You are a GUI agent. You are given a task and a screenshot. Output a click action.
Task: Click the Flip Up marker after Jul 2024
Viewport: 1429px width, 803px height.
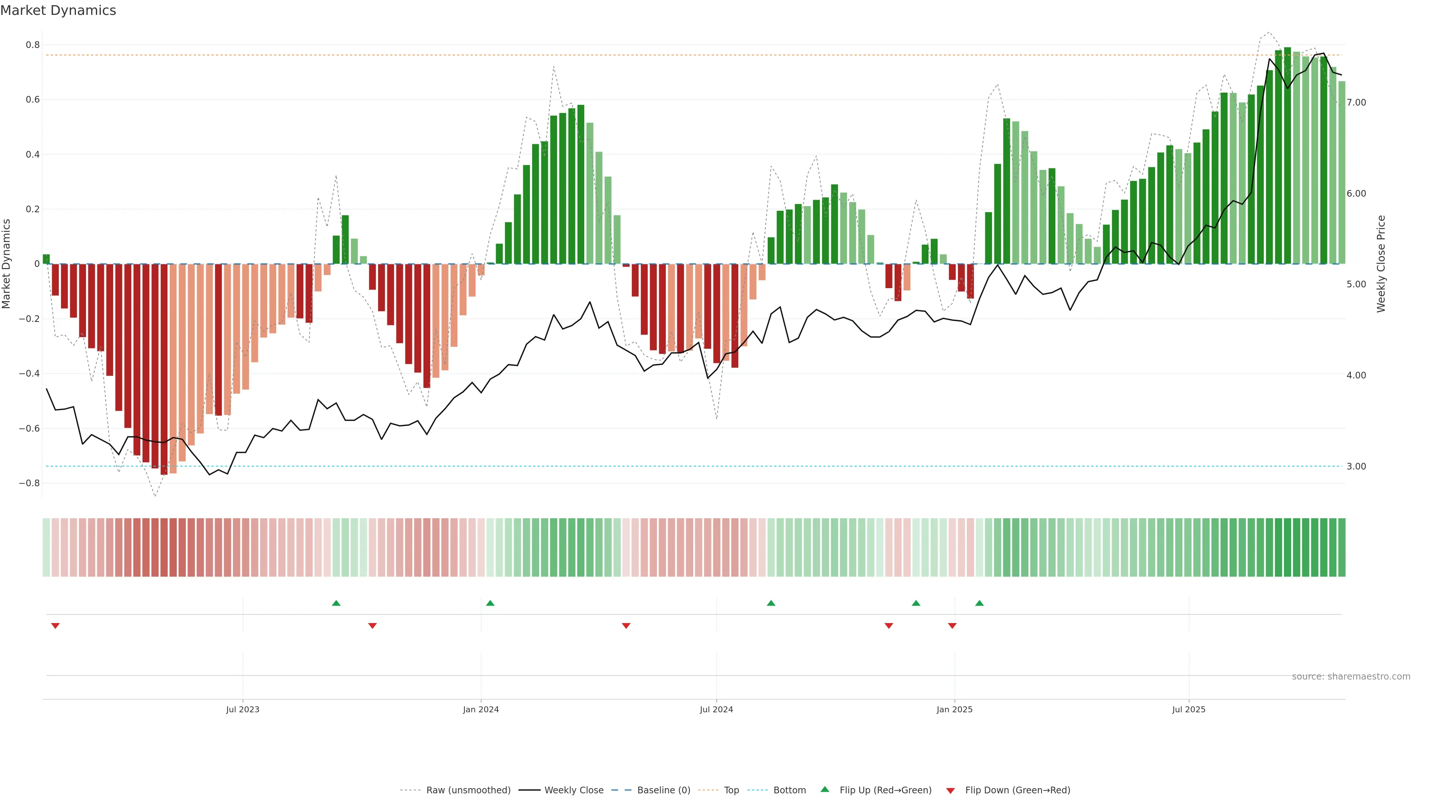[771, 603]
